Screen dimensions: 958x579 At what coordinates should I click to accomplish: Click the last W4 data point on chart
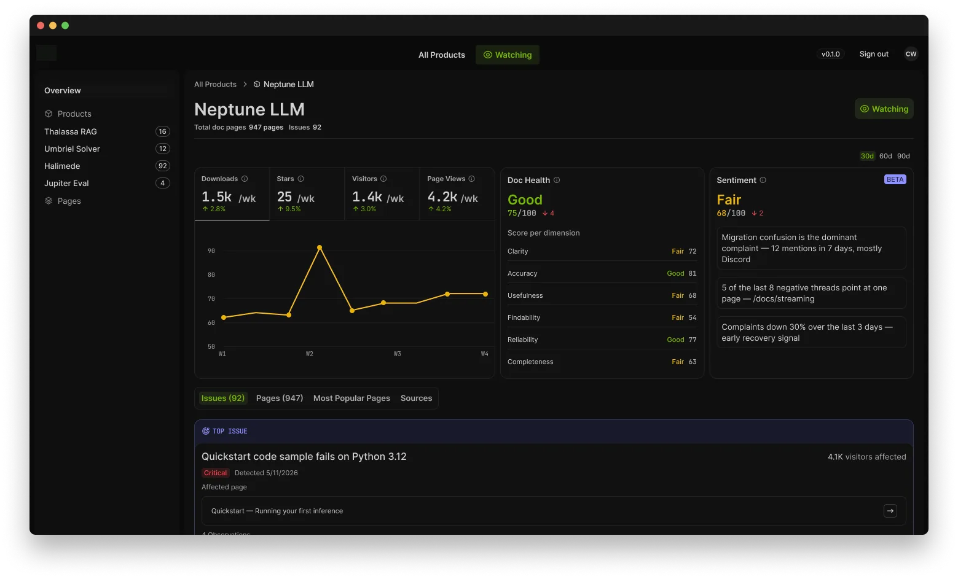tap(485, 294)
